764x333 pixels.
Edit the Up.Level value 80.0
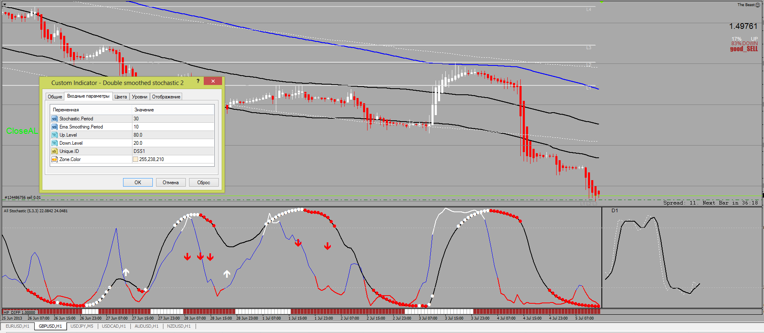pos(173,135)
